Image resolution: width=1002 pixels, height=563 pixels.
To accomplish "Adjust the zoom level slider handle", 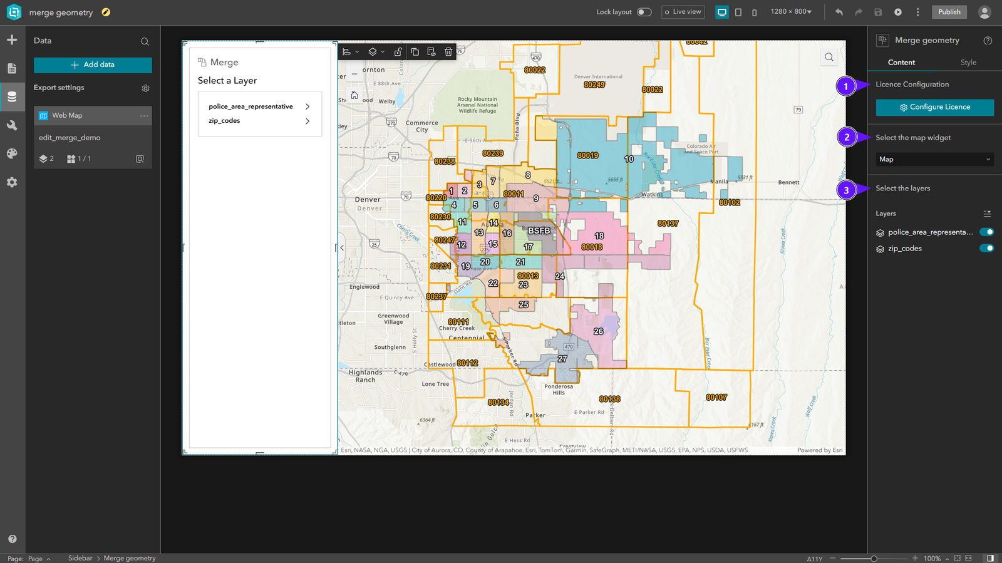I will tap(874, 559).
